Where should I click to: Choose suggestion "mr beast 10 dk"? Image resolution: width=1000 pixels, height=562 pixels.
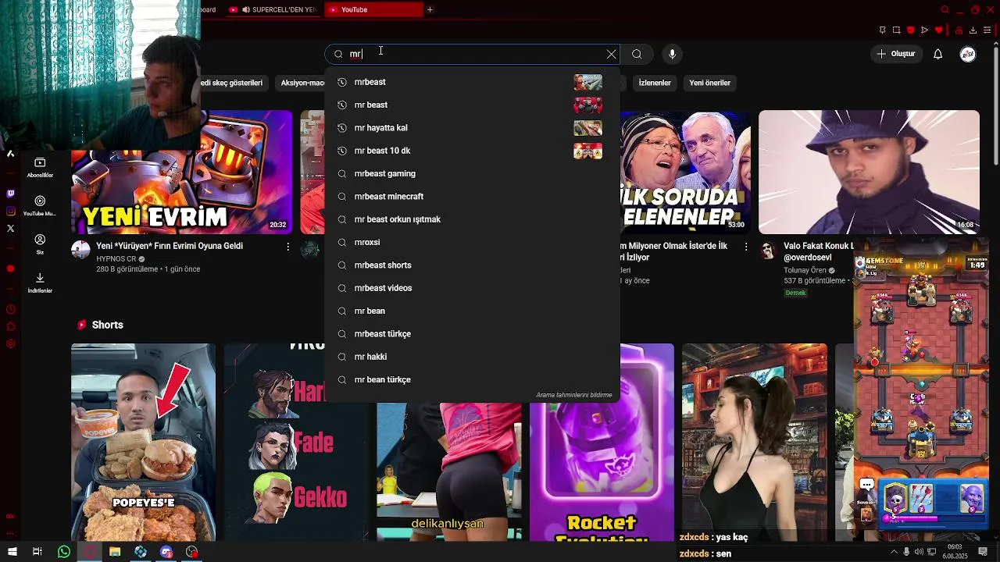(x=472, y=151)
